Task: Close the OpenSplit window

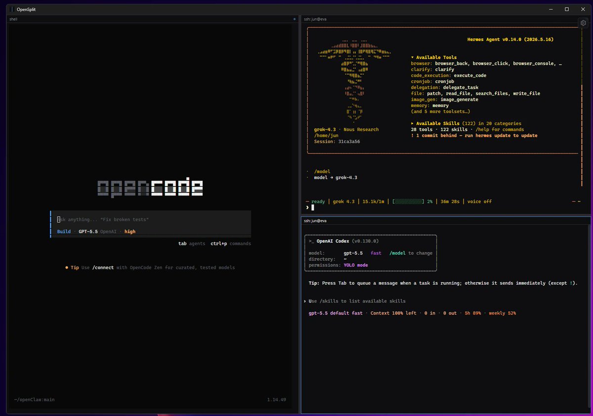Action: [582, 9]
